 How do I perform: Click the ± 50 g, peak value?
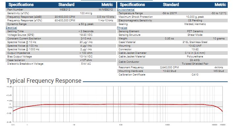(x=86, y=24)
